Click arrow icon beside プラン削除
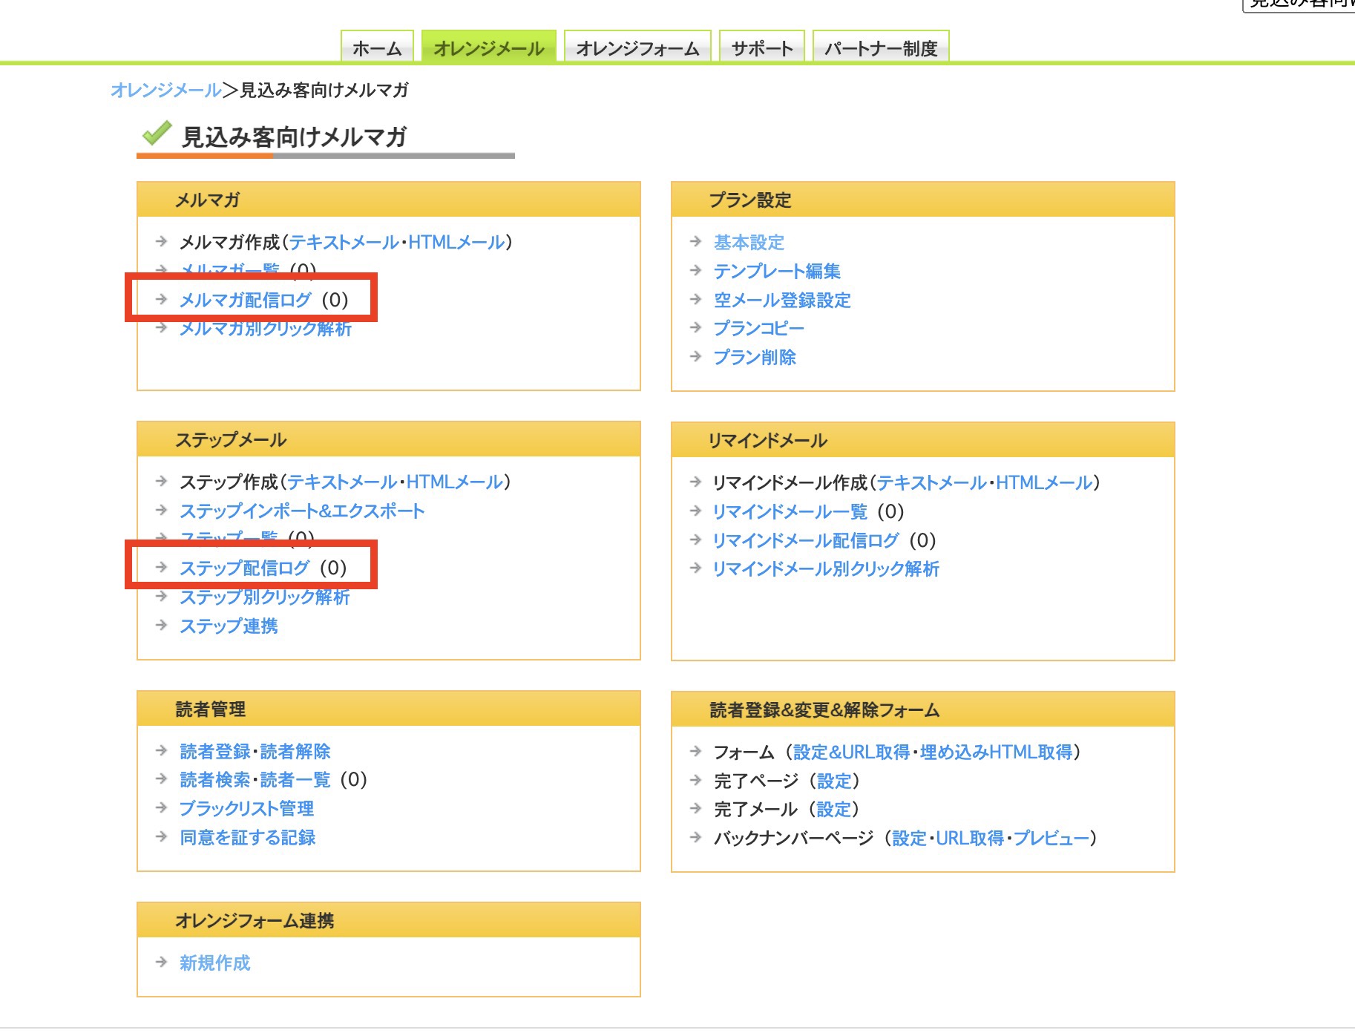Screen dimensions: 1355x1036 tap(695, 356)
